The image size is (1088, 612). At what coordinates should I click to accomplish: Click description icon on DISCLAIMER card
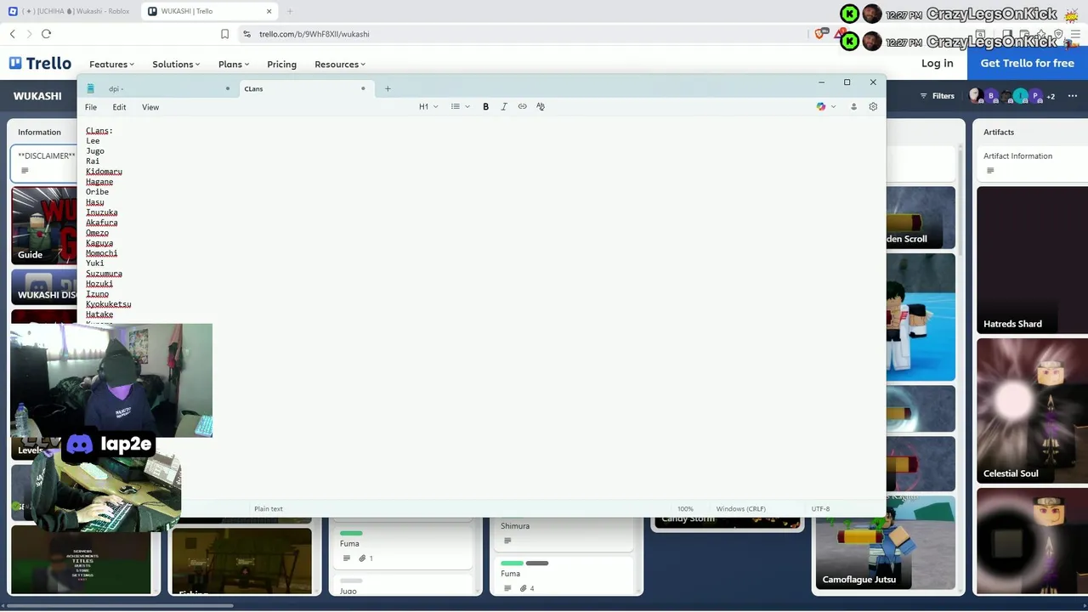coord(25,171)
